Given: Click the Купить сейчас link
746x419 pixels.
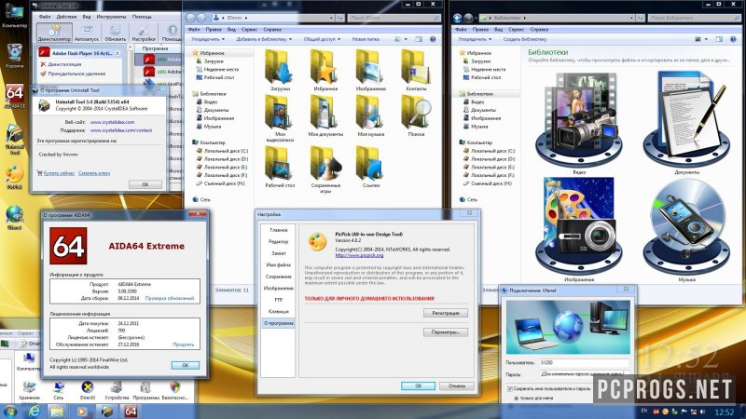Looking at the screenshot, I should coord(59,173).
